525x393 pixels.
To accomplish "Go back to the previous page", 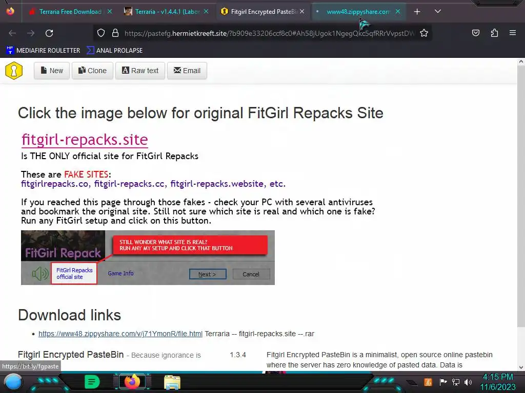I will 12,33.
